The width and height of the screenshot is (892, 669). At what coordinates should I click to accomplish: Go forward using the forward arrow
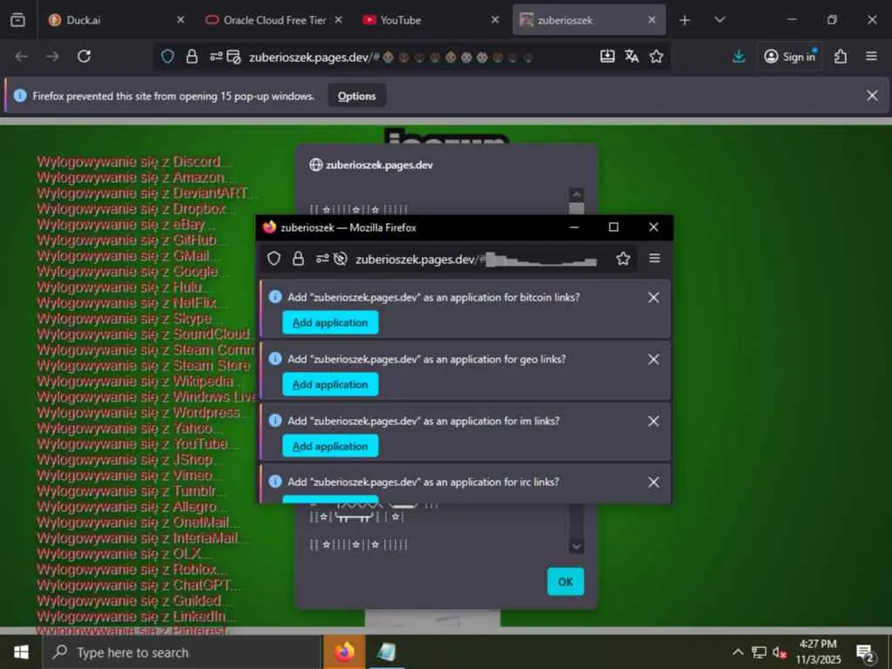52,57
